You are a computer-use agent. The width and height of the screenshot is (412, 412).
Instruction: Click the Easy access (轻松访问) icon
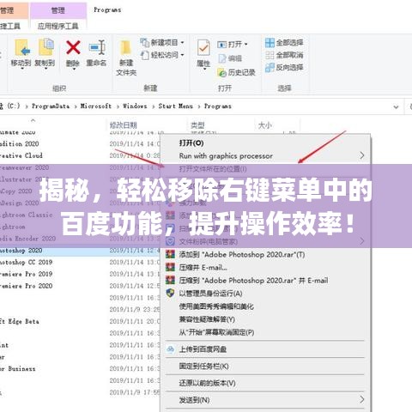pyautogui.click(x=145, y=55)
